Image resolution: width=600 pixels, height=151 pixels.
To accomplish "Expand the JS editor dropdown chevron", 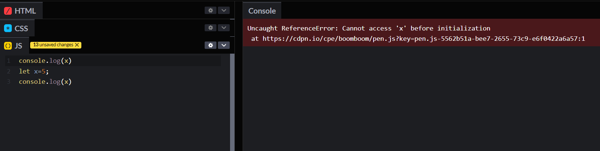I will pyautogui.click(x=224, y=45).
